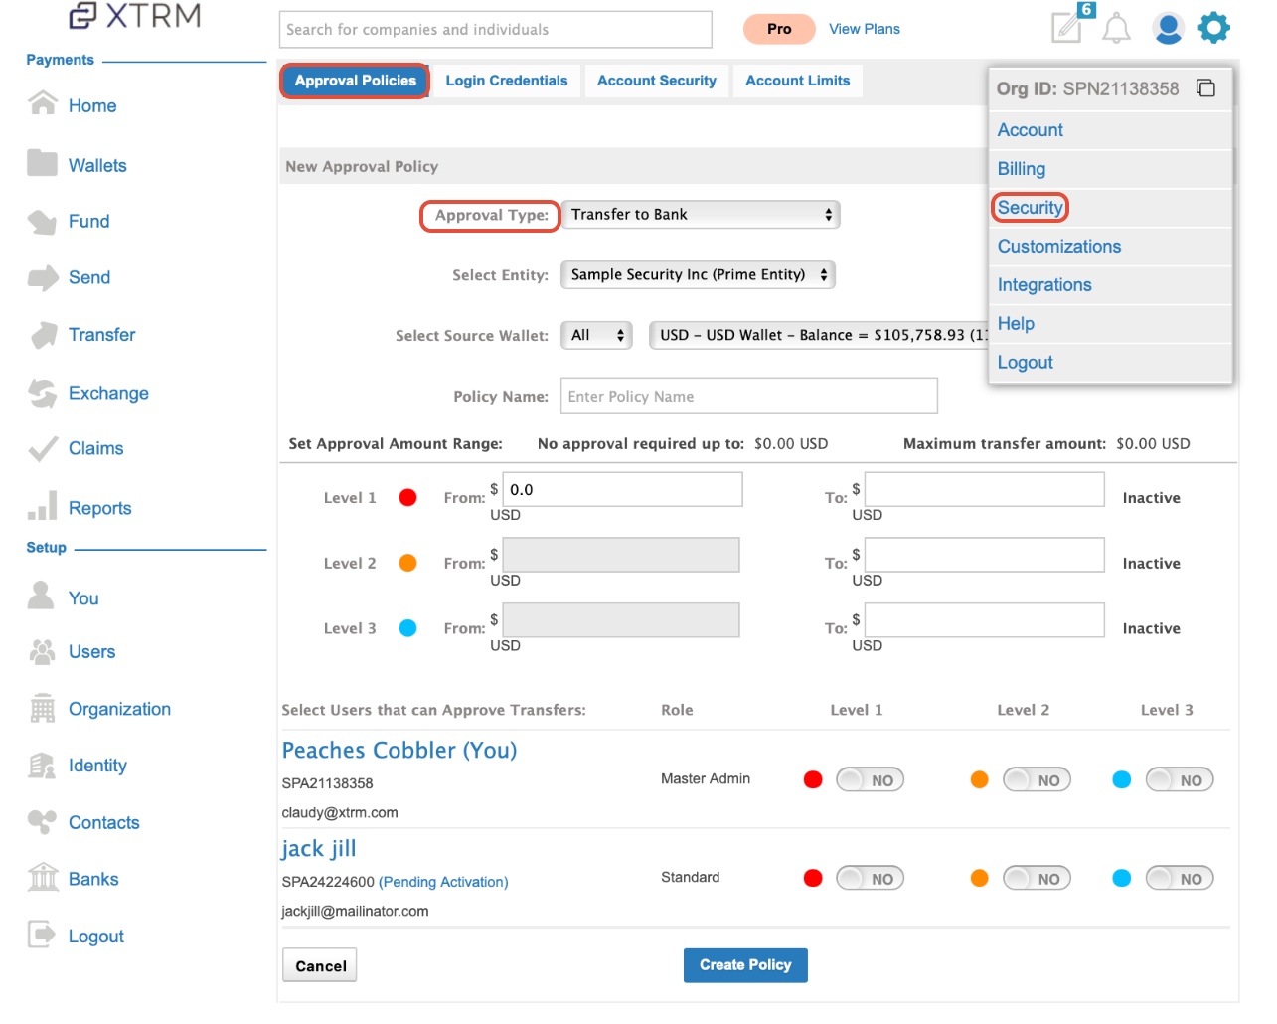Click the Level 2 To amount field
This screenshot has height=1024, width=1277.
(985, 555)
